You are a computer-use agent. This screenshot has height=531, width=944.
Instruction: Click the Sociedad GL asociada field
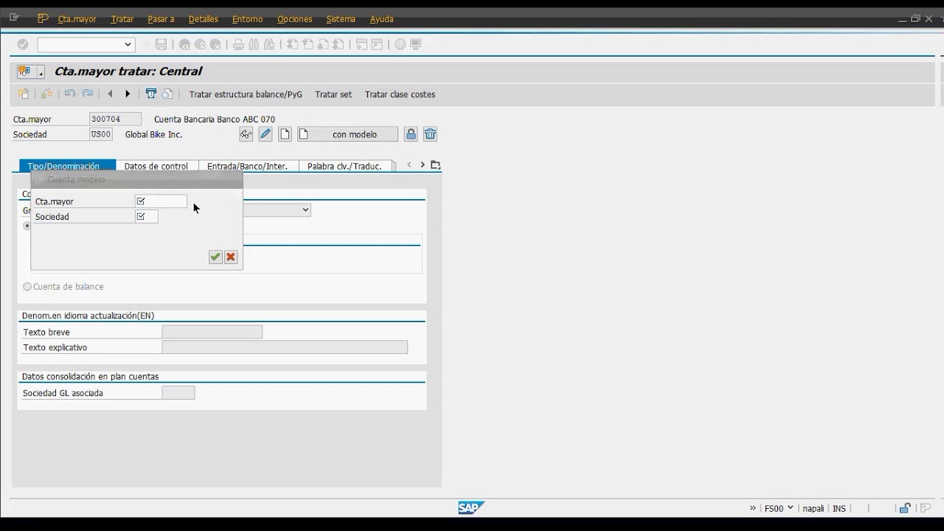click(x=178, y=393)
